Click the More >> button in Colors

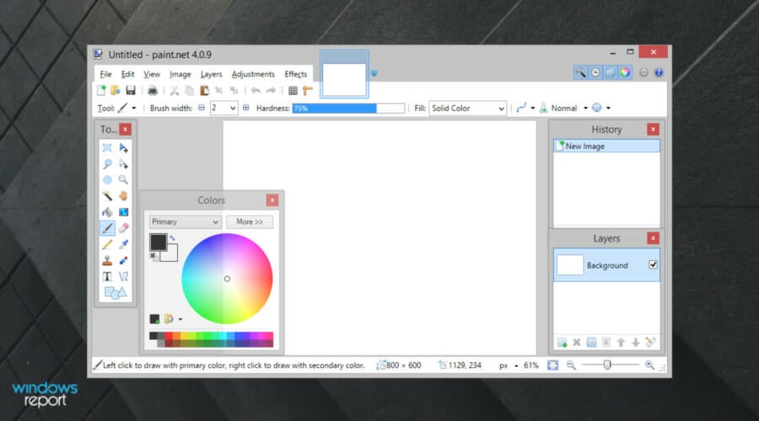point(250,221)
